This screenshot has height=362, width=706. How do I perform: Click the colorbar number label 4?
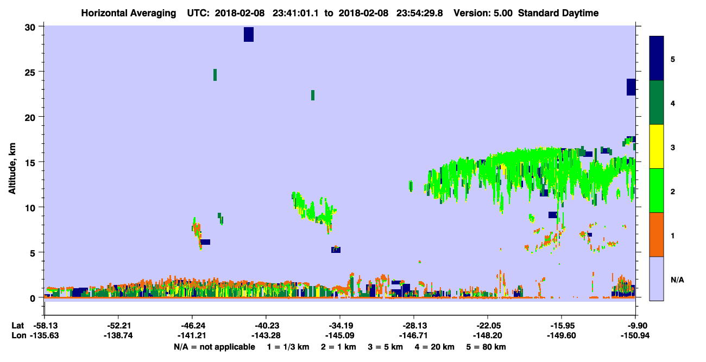coord(673,103)
